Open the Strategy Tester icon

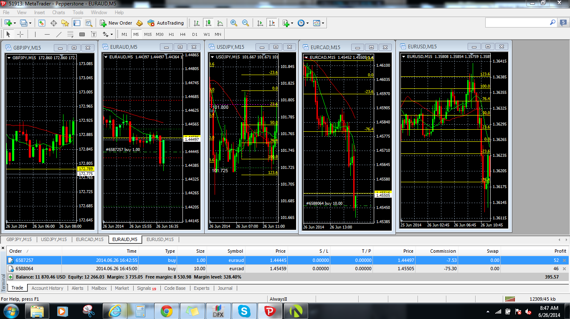89,23
